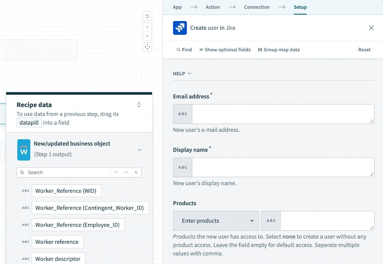The width and height of the screenshot is (383, 264).
Task: Click the Workday step icon in Recipe data
Action: [x=24, y=150]
